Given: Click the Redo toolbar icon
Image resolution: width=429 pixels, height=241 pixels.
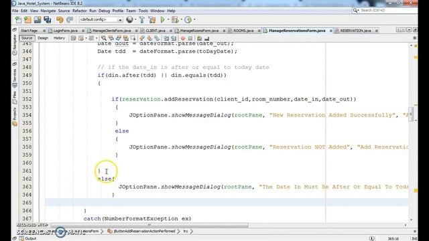Looking at the screenshot, I should click(x=70, y=19).
